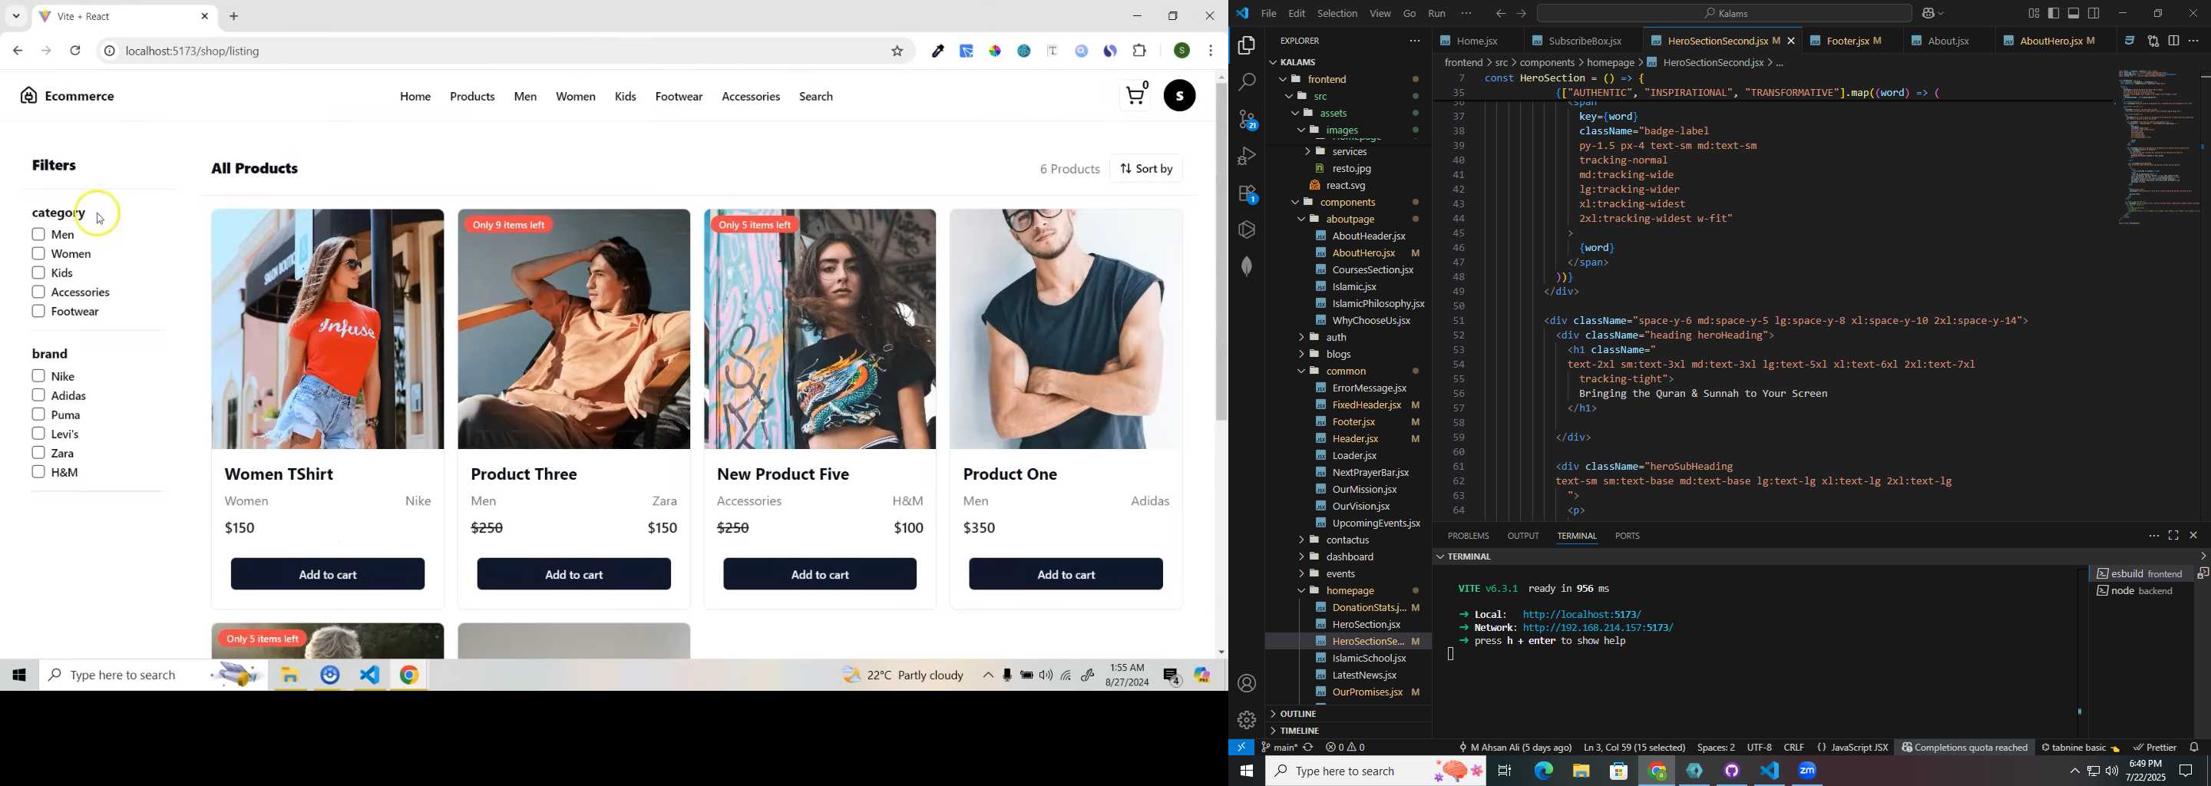Check the Kids category filter

38,272
